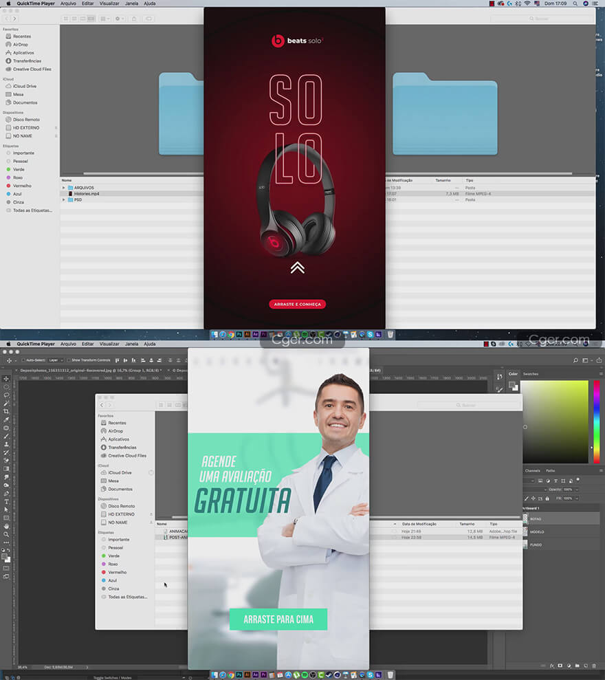Select the Crop tool
605x680 pixels.
click(x=6, y=412)
